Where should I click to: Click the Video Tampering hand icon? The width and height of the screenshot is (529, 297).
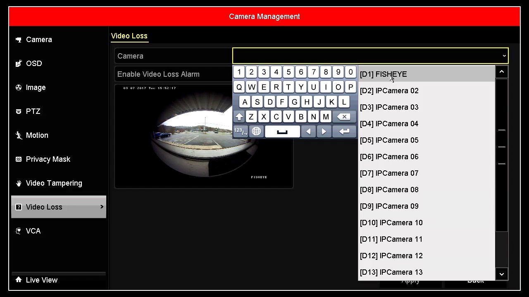pos(19,183)
